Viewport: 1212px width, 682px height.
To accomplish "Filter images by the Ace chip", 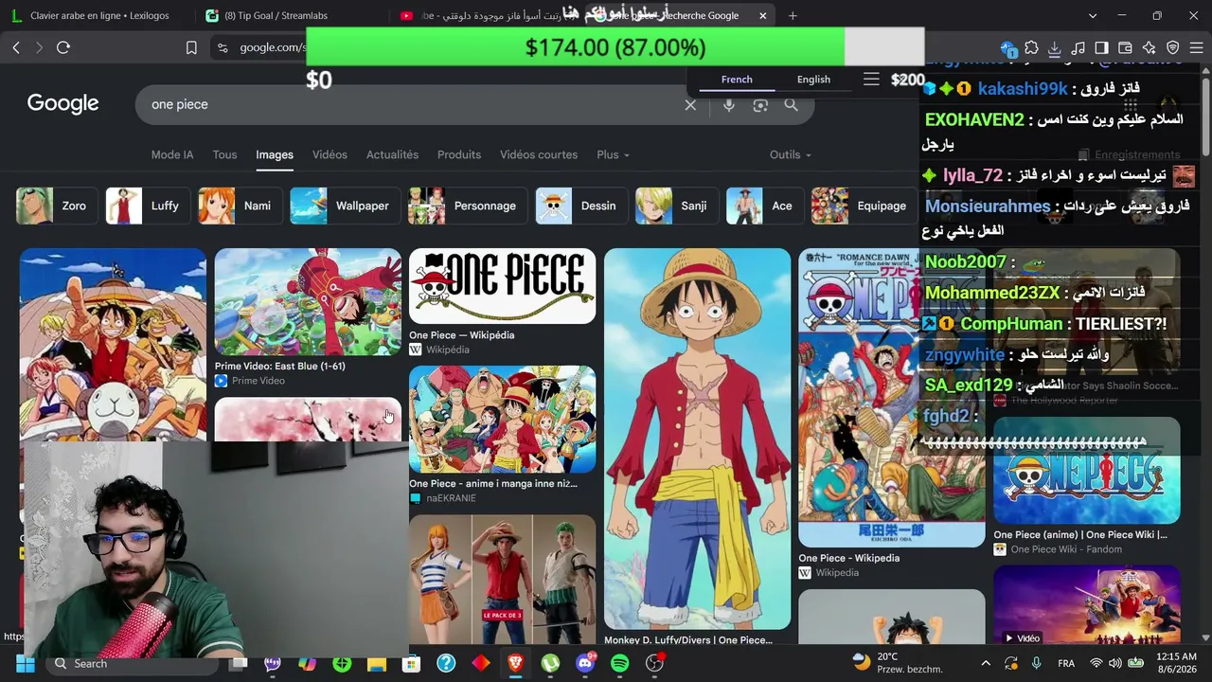I will 764,206.
